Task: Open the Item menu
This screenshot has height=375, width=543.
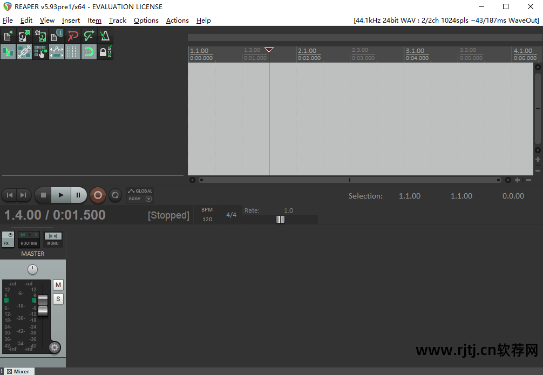Action: point(94,21)
